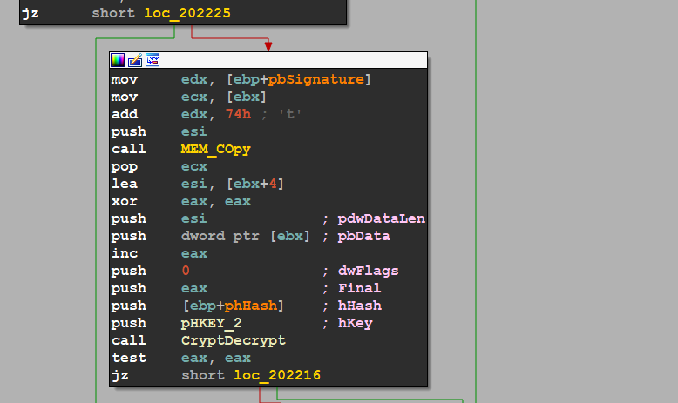Click the 'xor' instruction mnemonic

(125, 201)
